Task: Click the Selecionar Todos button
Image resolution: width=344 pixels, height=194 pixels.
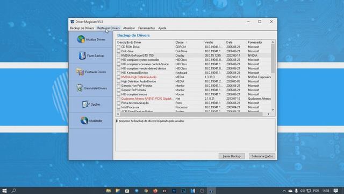Action: (262, 156)
